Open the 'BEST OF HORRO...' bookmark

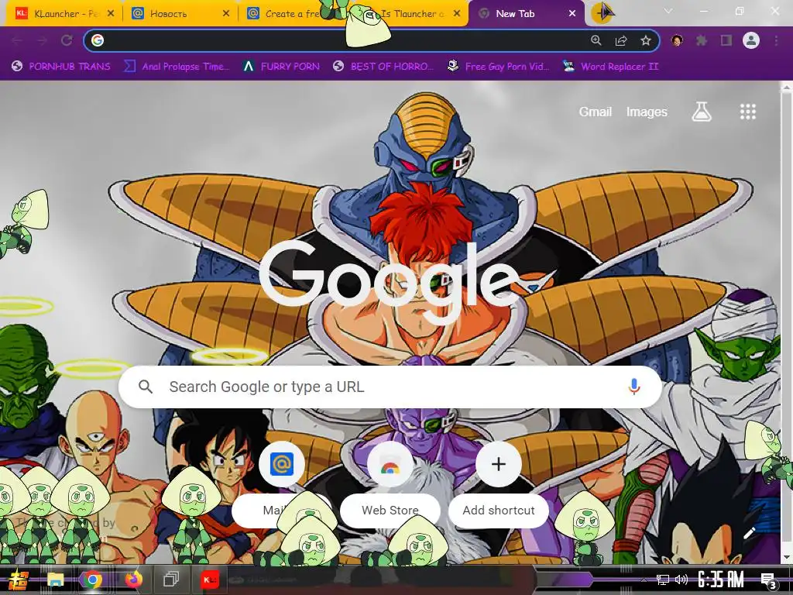pos(384,67)
